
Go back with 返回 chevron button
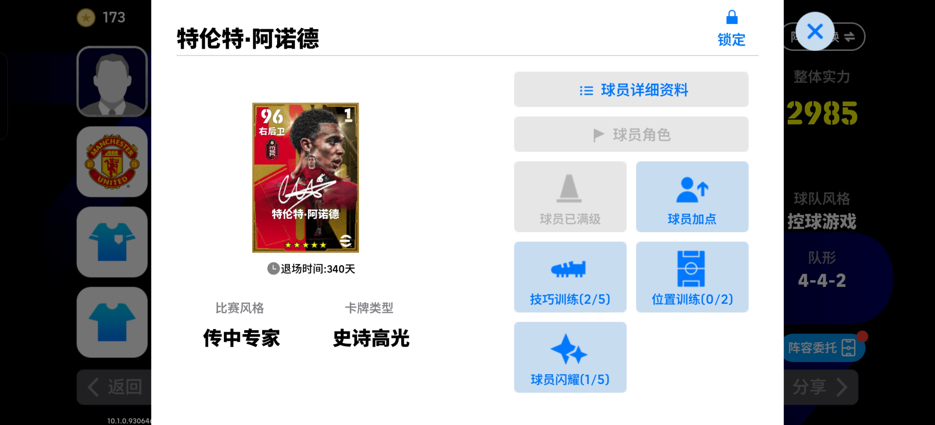(x=114, y=387)
